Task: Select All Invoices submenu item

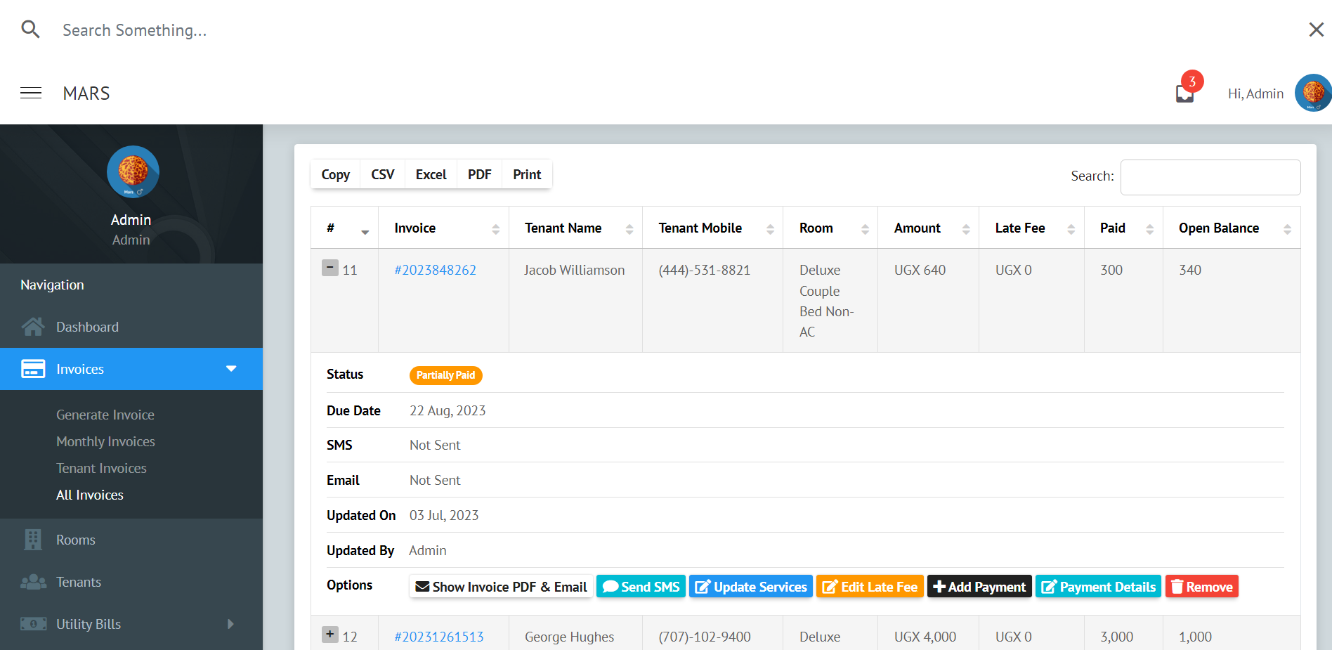Action: coord(90,495)
